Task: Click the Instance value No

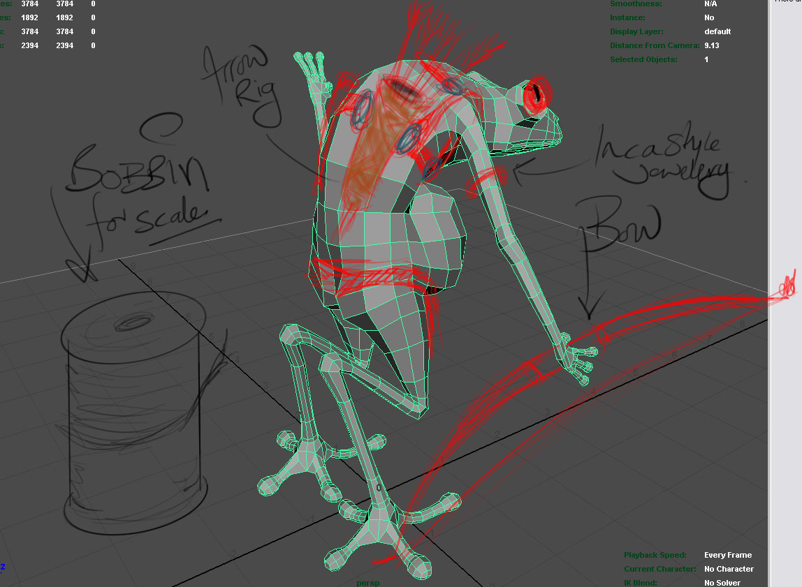Action: [709, 17]
